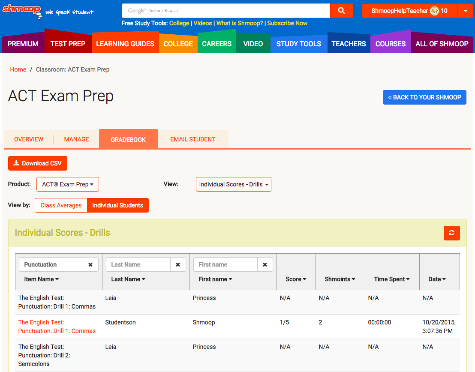Open the Teachers menu
This screenshot has width=475, height=372.
pyautogui.click(x=349, y=44)
